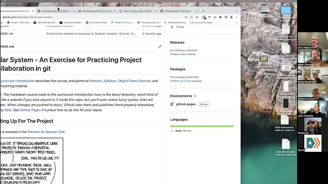Click Publish your first package link

(x=186, y=81)
